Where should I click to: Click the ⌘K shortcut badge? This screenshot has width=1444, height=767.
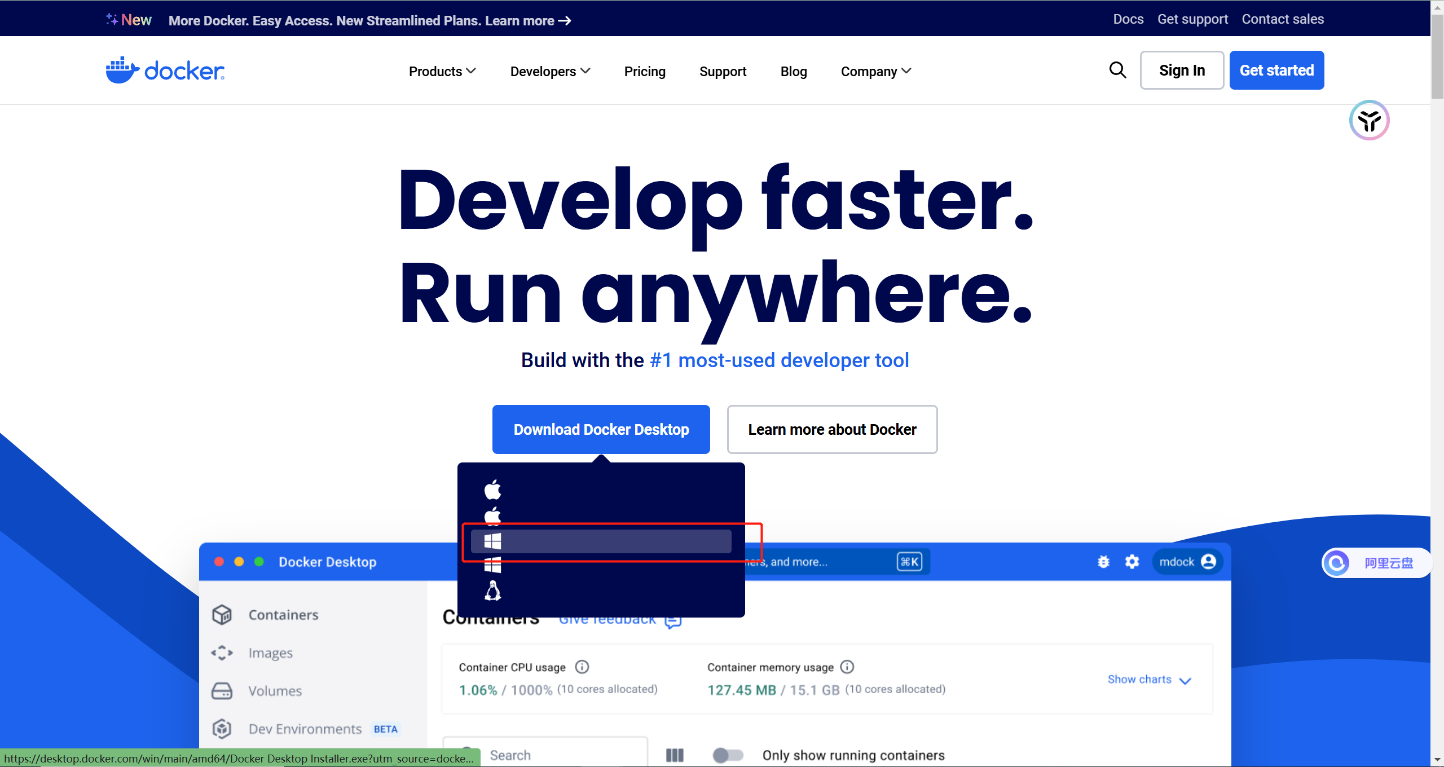pos(909,562)
